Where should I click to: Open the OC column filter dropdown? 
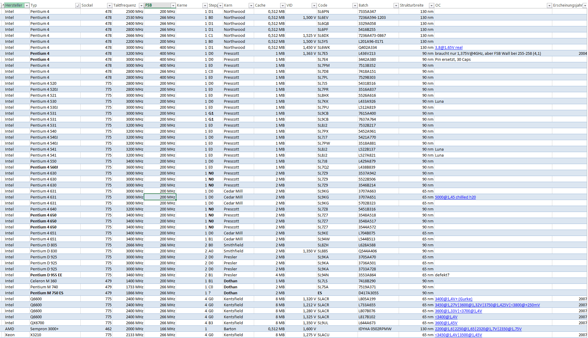tap(549, 5)
